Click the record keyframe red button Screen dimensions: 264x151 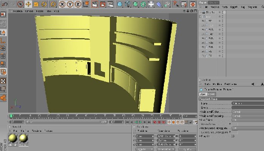pos(155,122)
